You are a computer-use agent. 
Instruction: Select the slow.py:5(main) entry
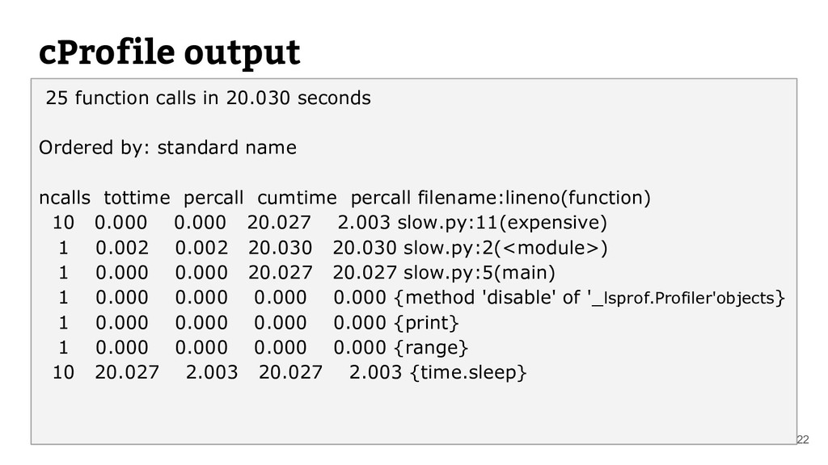pos(480,273)
